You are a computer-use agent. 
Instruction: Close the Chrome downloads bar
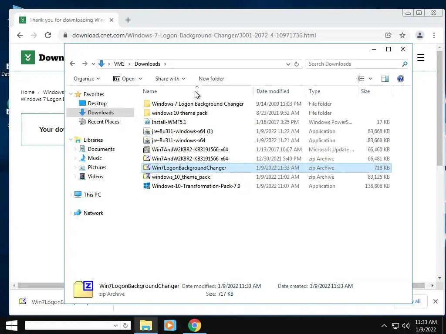pyautogui.click(x=436, y=301)
